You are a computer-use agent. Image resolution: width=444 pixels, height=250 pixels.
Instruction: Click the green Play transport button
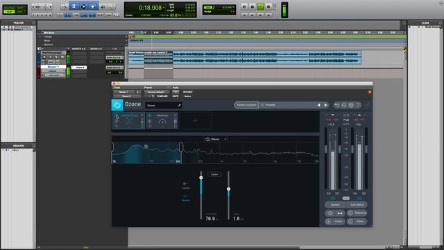point(261,6)
